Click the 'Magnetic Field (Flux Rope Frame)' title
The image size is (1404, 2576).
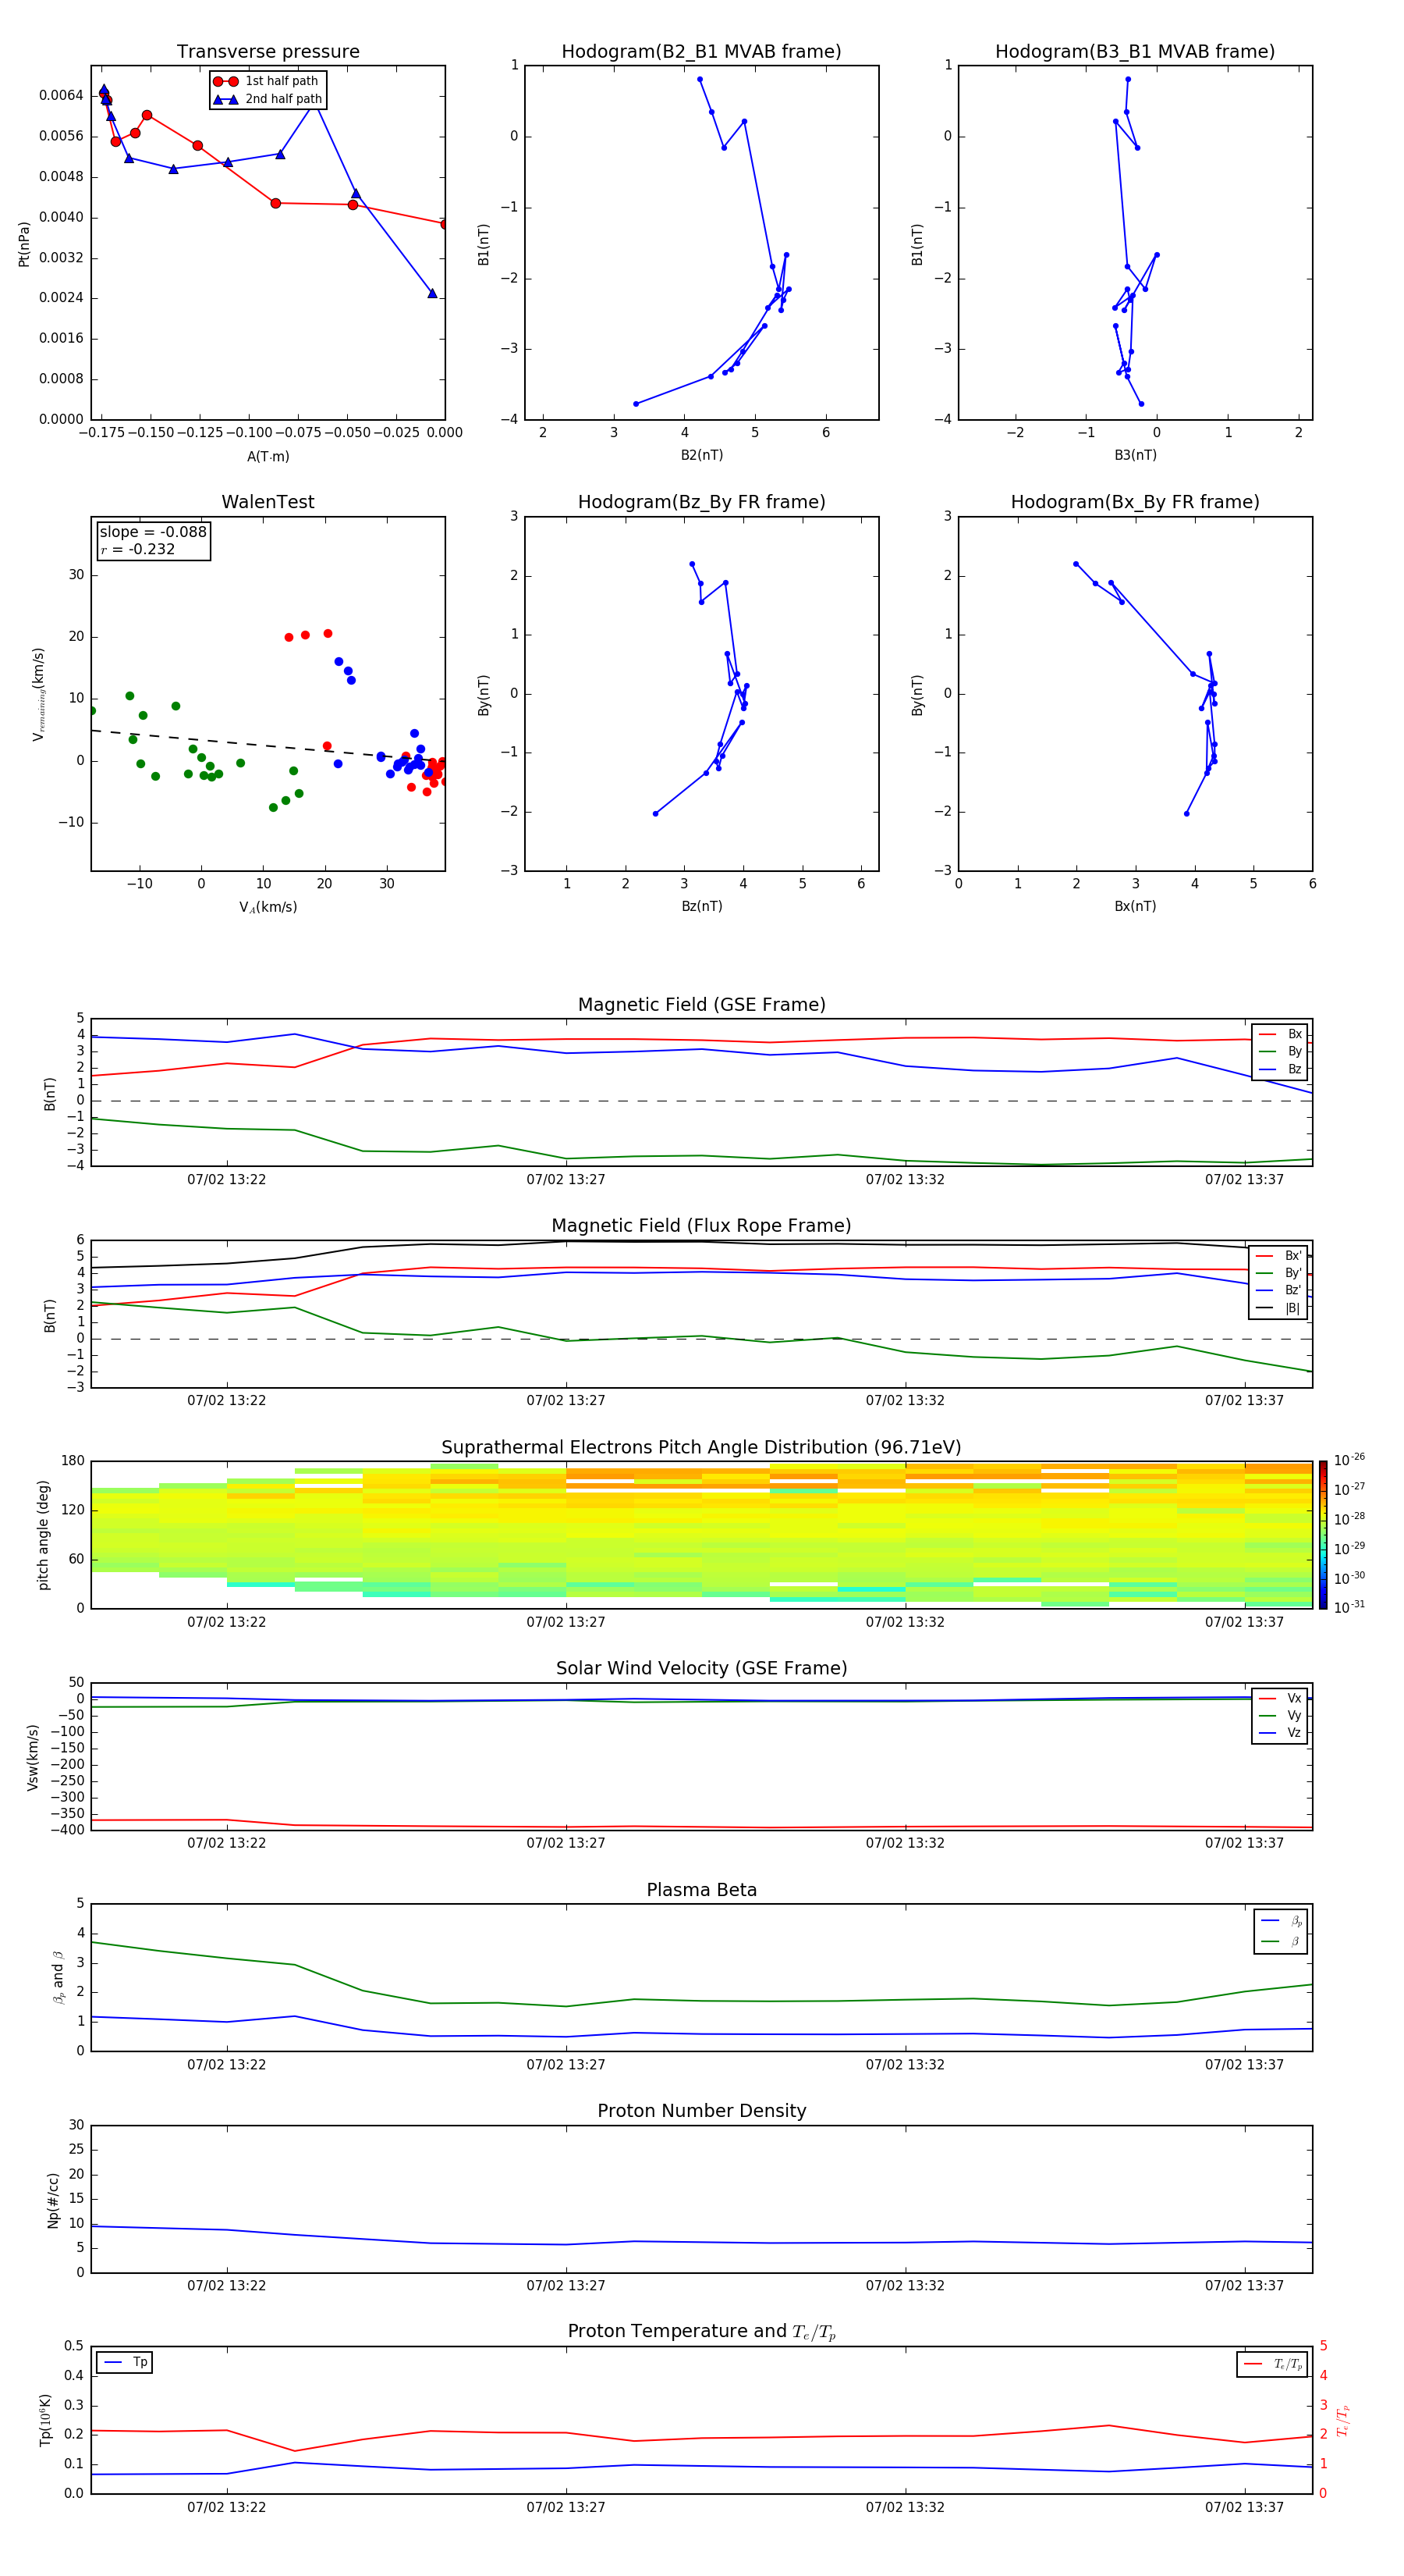click(x=701, y=1226)
